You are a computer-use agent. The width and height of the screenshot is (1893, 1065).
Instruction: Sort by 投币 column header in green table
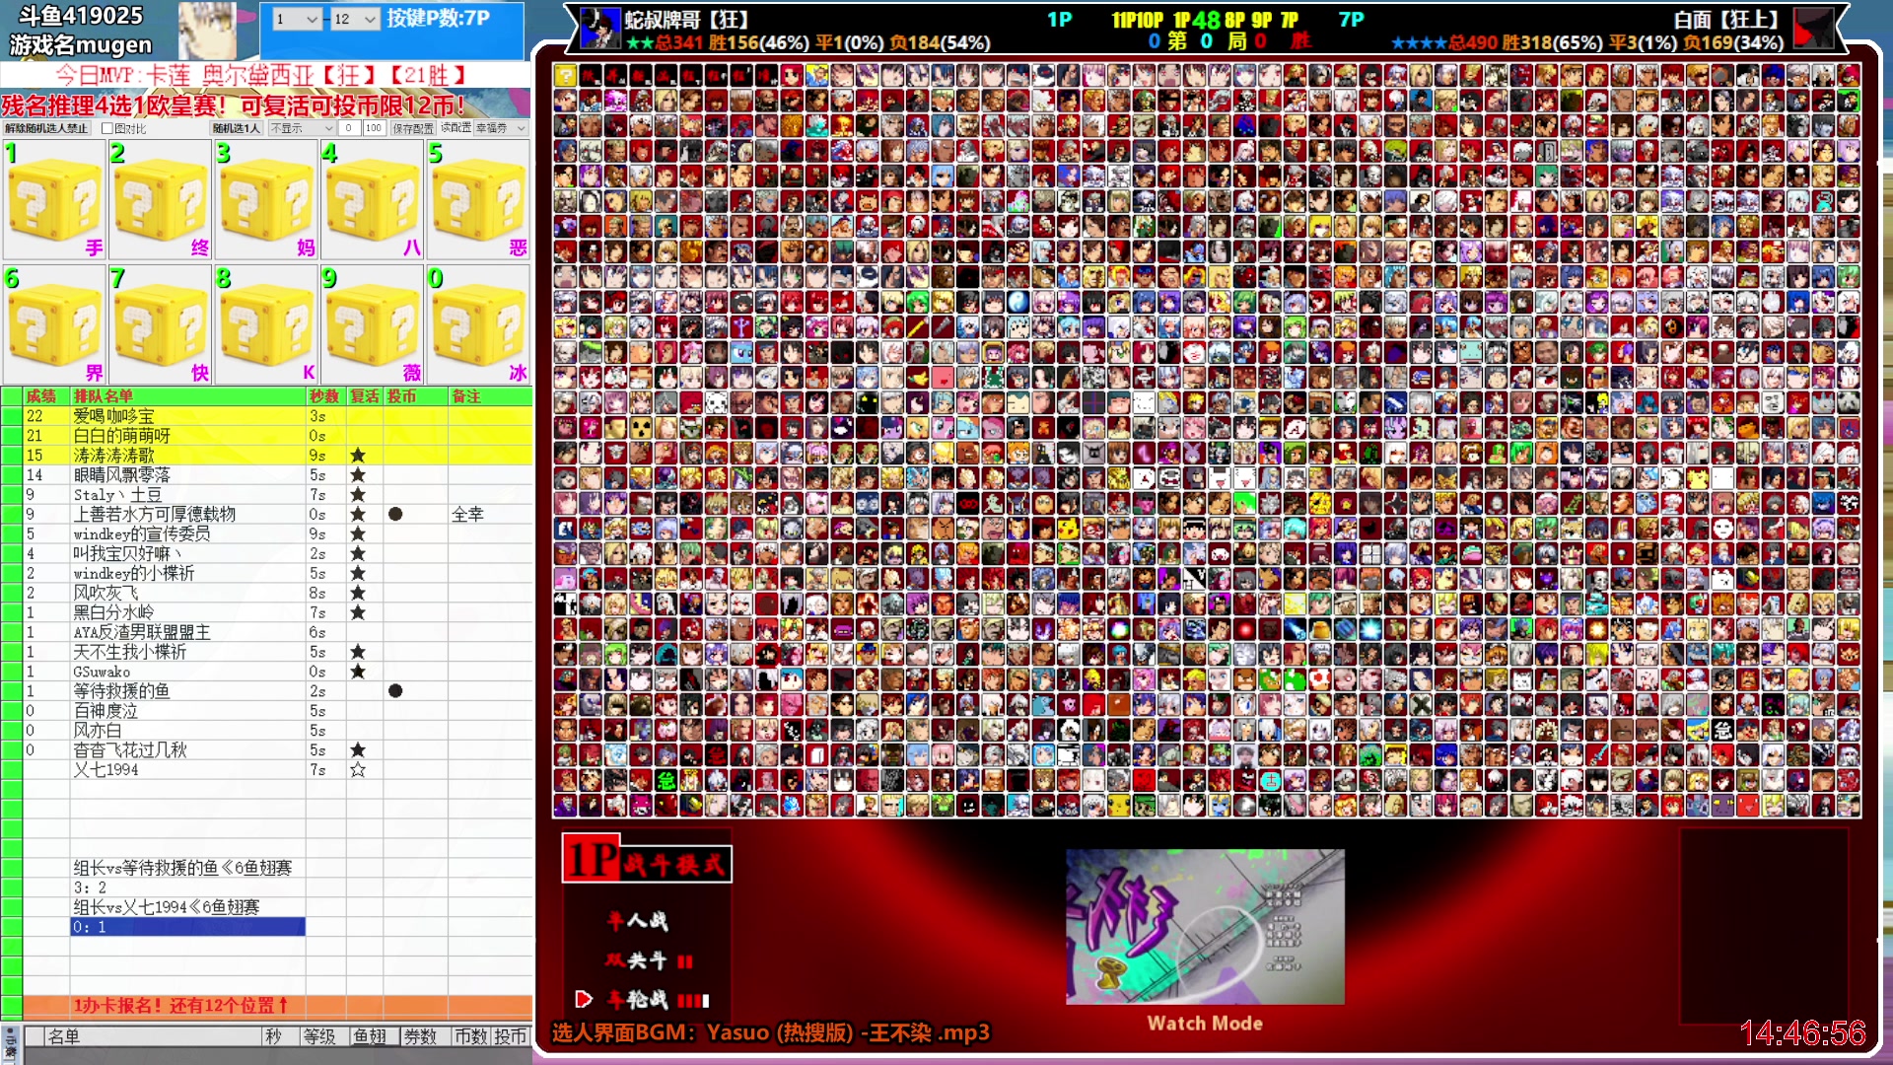tap(415, 396)
